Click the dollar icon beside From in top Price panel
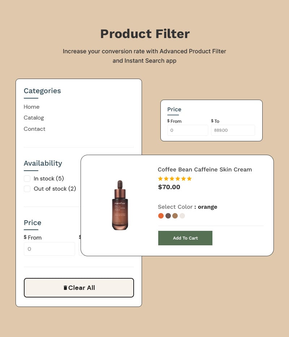The image size is (289, 337). [x=168, y=121]
